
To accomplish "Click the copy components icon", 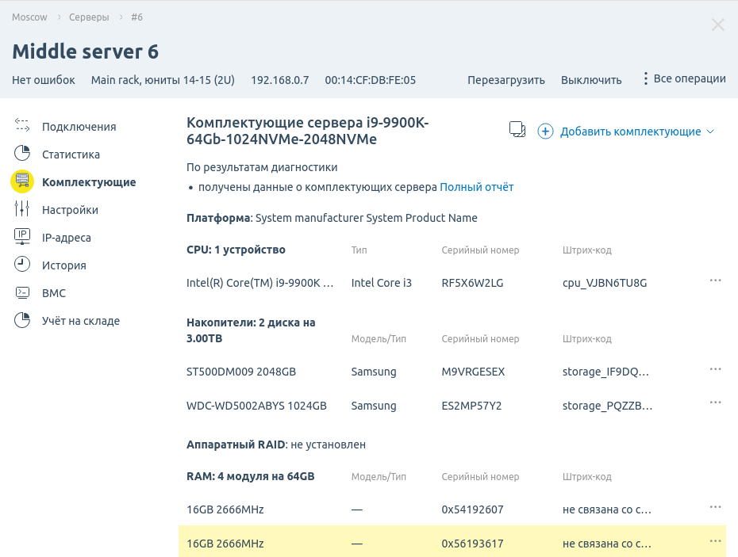I will tap(517, 131).
